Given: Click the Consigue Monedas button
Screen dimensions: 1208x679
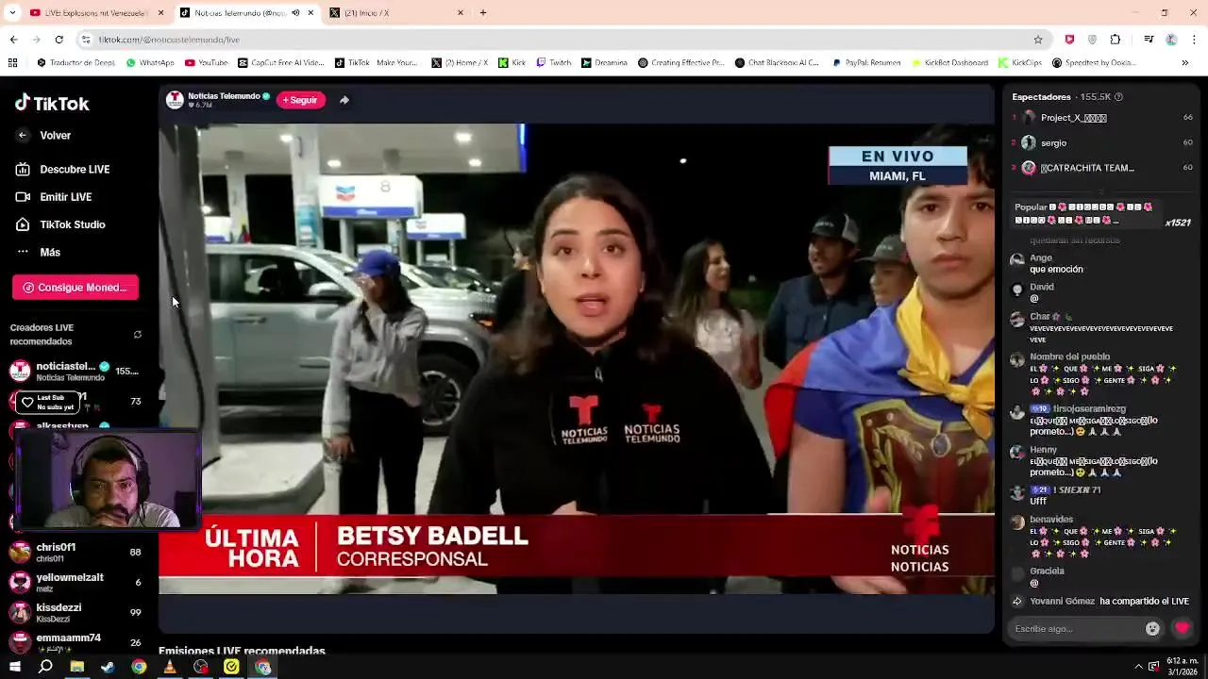Looking at the screenshot, I should tap(75, 288).
